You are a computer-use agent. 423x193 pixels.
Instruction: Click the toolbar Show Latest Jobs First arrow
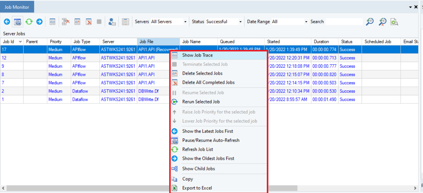pyautogui.click(x=7, y=22)
